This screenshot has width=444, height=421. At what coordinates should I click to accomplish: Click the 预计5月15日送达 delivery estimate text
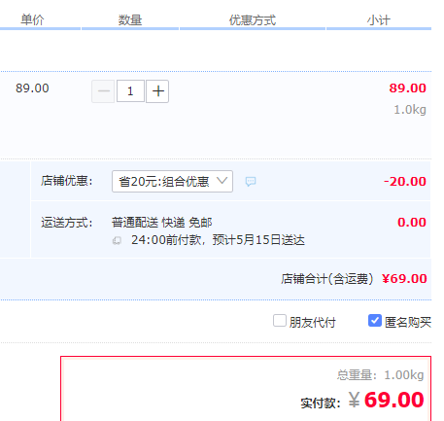[258, 240]
